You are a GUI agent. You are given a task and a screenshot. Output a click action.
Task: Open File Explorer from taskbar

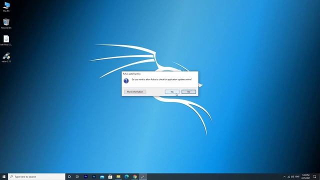(118, 176)
